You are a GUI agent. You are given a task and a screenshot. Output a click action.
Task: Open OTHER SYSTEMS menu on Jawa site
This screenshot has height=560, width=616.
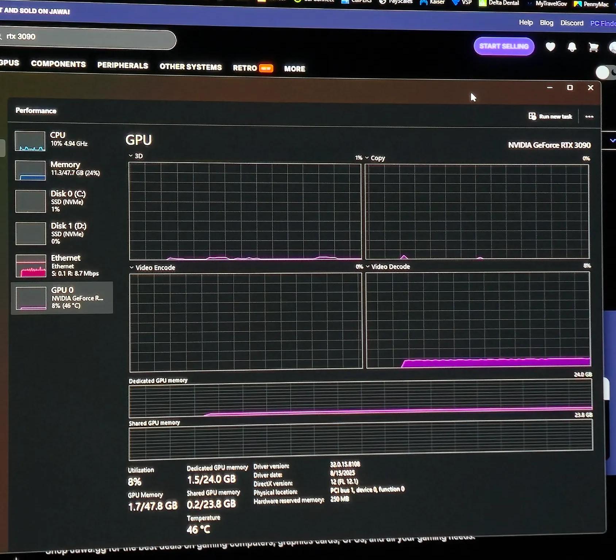[190, 67]
